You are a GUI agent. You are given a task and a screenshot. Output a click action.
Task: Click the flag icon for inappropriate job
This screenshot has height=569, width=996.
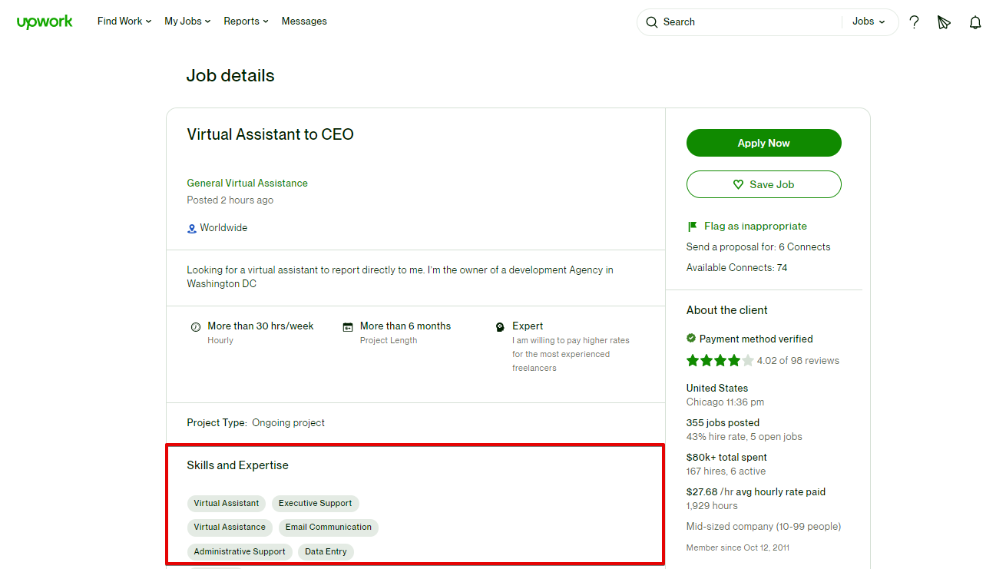(692, 227)
